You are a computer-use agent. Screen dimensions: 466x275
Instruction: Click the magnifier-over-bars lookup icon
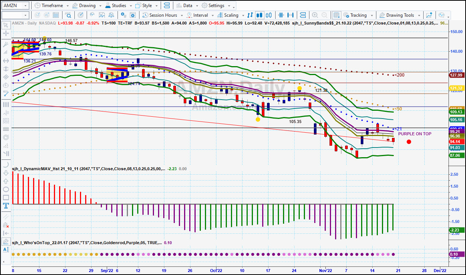click(x=68, y=15)
